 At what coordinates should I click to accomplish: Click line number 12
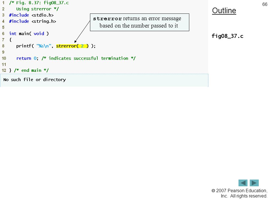click(x=4, y=70)
